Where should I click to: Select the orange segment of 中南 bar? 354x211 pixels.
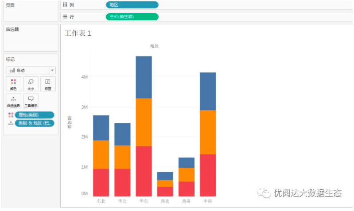pyautogui.click(x=207, y=132)
